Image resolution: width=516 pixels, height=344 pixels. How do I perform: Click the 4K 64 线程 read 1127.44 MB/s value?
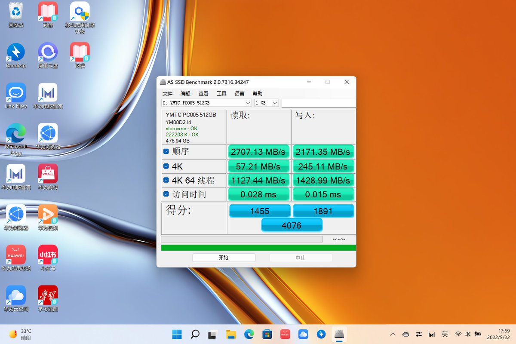(258, 180)
